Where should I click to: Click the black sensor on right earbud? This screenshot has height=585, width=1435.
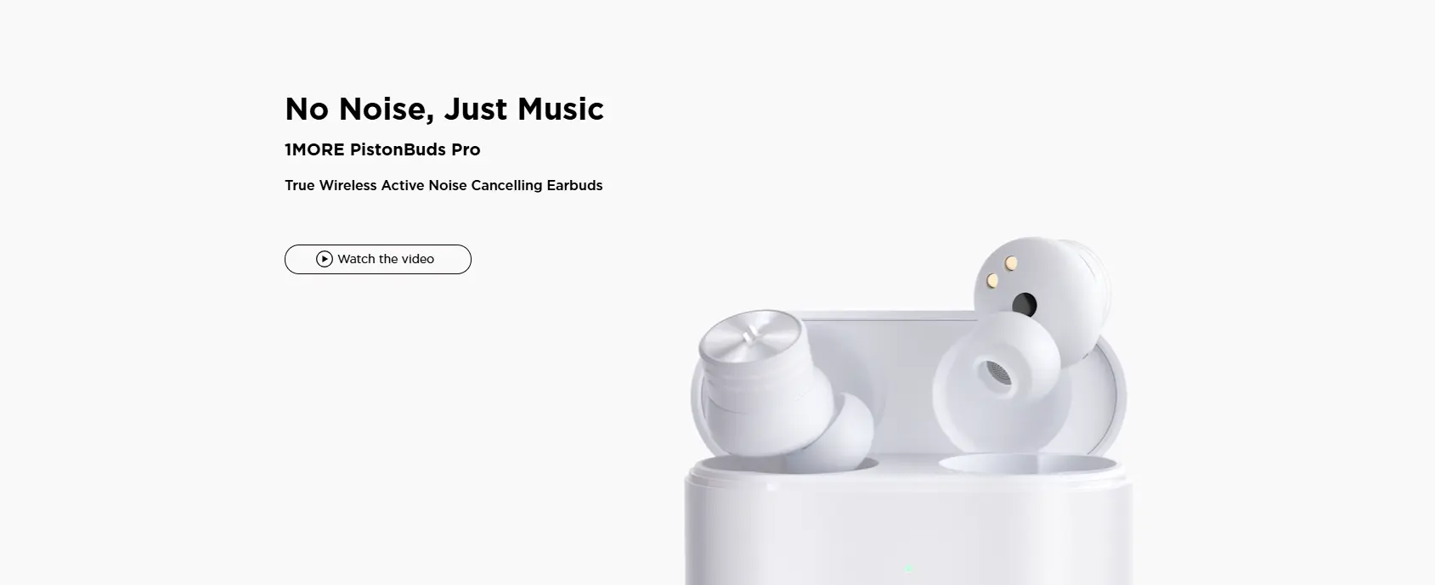click(x=1025, y=305)
